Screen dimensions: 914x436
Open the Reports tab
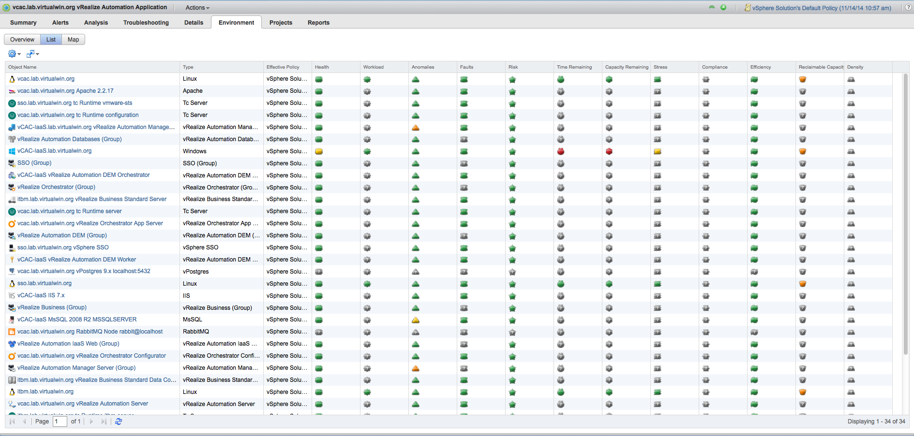[318, 23]
